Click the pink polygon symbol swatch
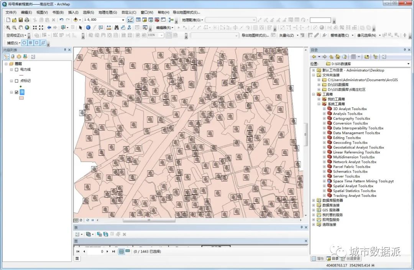Viewport: 414px width, 270px height. tap(21, 98)
